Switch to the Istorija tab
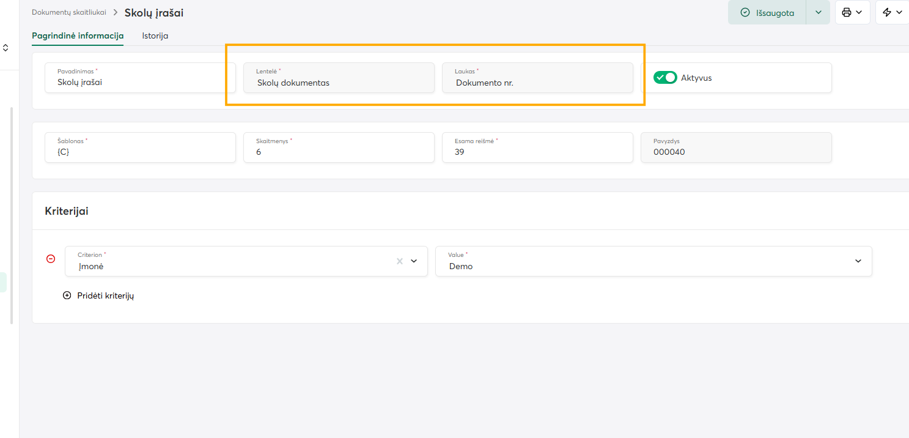 (155, 35)
